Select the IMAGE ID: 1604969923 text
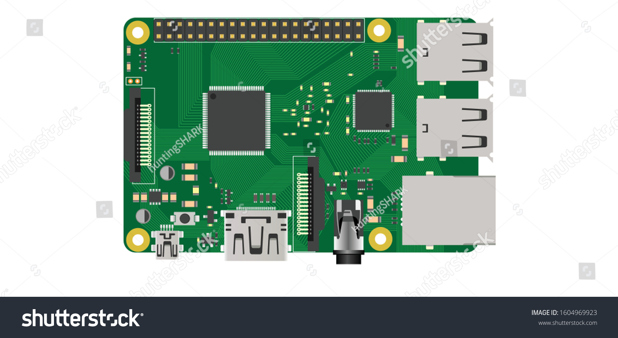Viewport: 618px width, 338px height. coord(564,313)
